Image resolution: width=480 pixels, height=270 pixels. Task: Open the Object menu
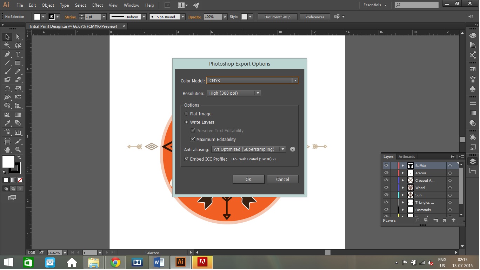click(48, 5)
